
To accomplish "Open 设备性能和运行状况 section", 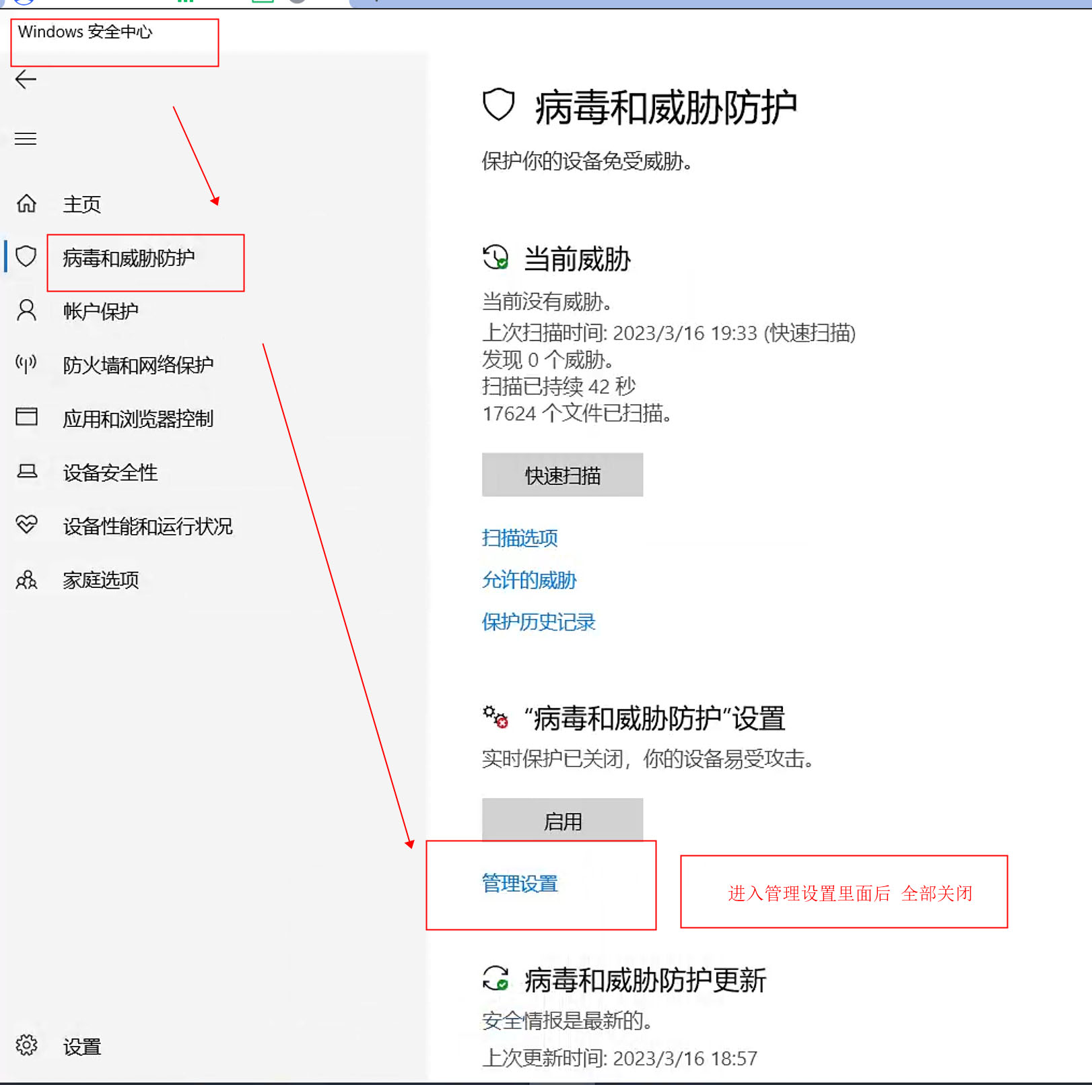I will coord(147,526).
